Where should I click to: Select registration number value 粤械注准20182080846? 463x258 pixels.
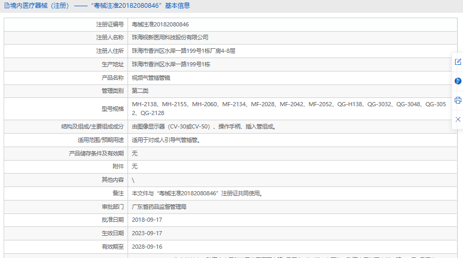point(160,24)
